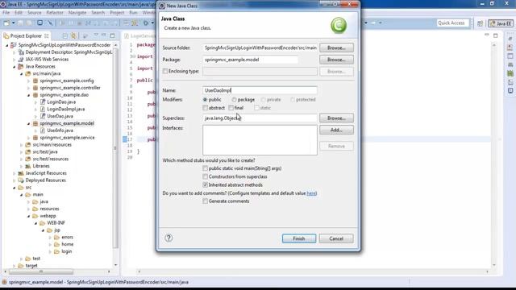Click the editor vertical scrollbar down arrow
This screenshot has height=290, width=516.
point(494,265)
